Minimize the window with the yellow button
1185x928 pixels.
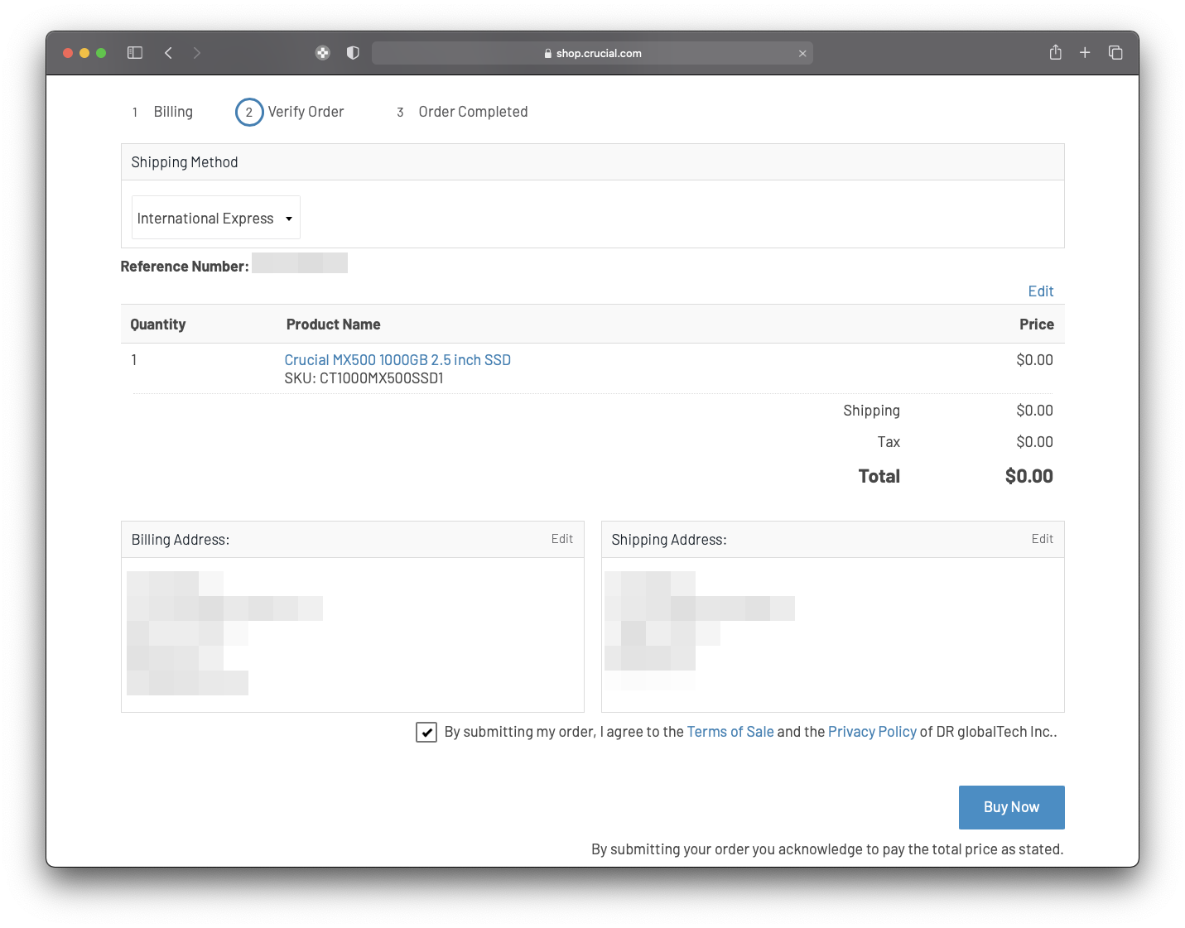(x=84, y=53)
